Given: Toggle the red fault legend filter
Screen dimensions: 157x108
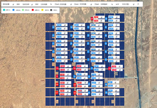Looking at the screenshot, I should coord(33,10).
